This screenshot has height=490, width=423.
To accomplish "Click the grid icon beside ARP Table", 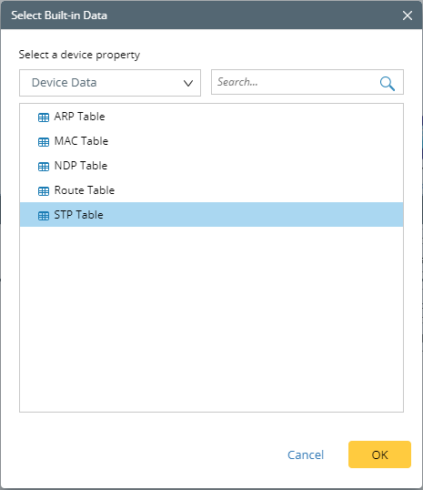I will [x=44, y=117].
